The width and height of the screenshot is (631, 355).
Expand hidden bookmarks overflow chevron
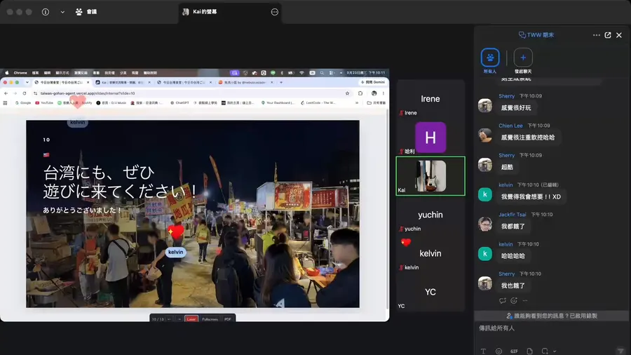pos(357,103)
